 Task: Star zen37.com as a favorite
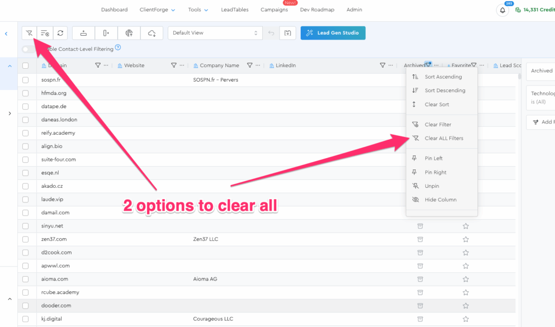point(466,239)
